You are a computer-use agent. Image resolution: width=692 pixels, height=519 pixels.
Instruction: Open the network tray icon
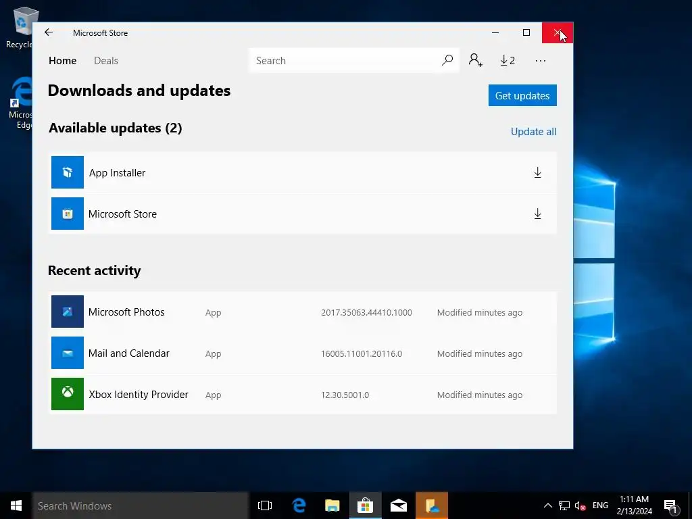[x=564, y=505]
